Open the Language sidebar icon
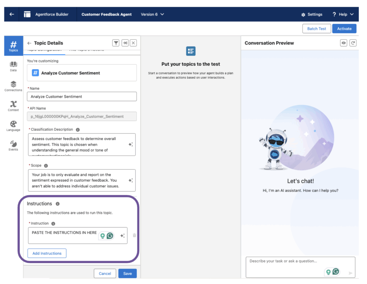 tap(13, 126)
